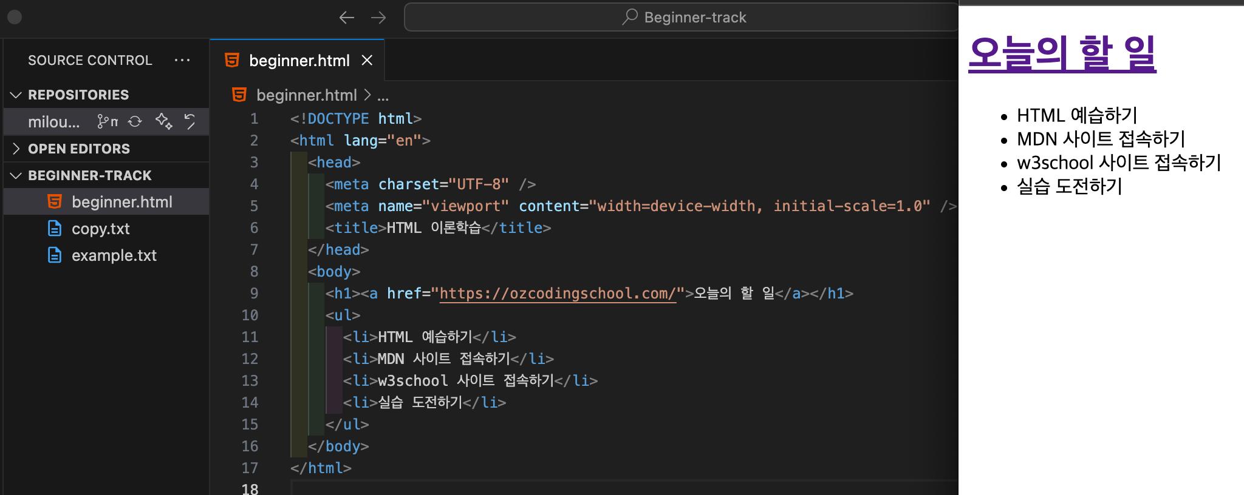Go forward using the right arrow

378,18
